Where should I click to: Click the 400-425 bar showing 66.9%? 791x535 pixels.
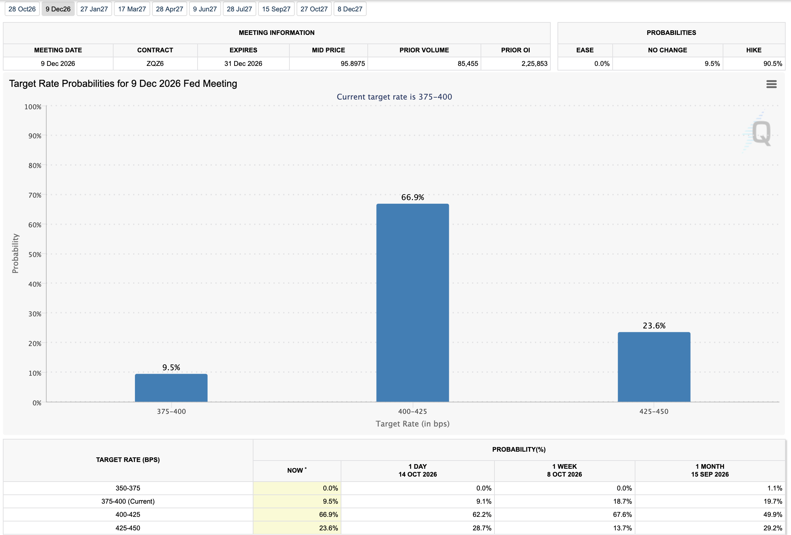pyautogui.click(x=413, y=303)
